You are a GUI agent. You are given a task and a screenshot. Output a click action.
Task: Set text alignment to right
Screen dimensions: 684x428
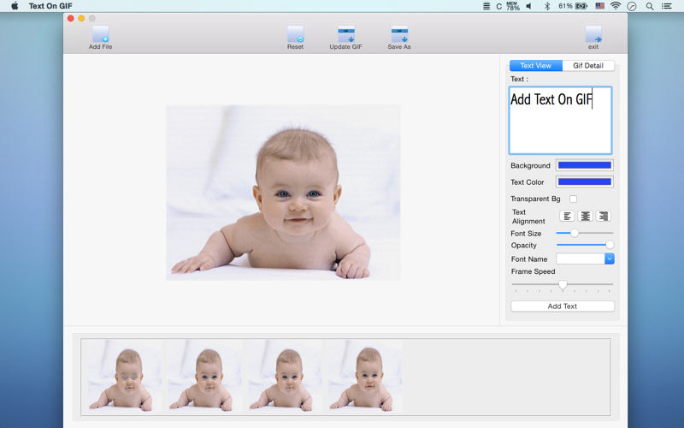click(x=604, y=216)
